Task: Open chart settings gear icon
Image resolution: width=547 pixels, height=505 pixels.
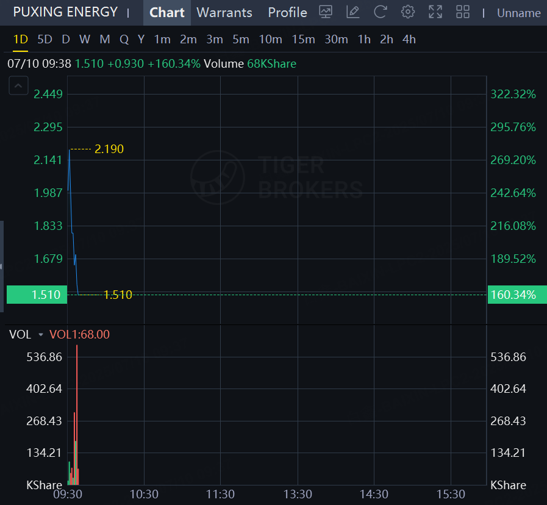Action: tap(408, 12)
